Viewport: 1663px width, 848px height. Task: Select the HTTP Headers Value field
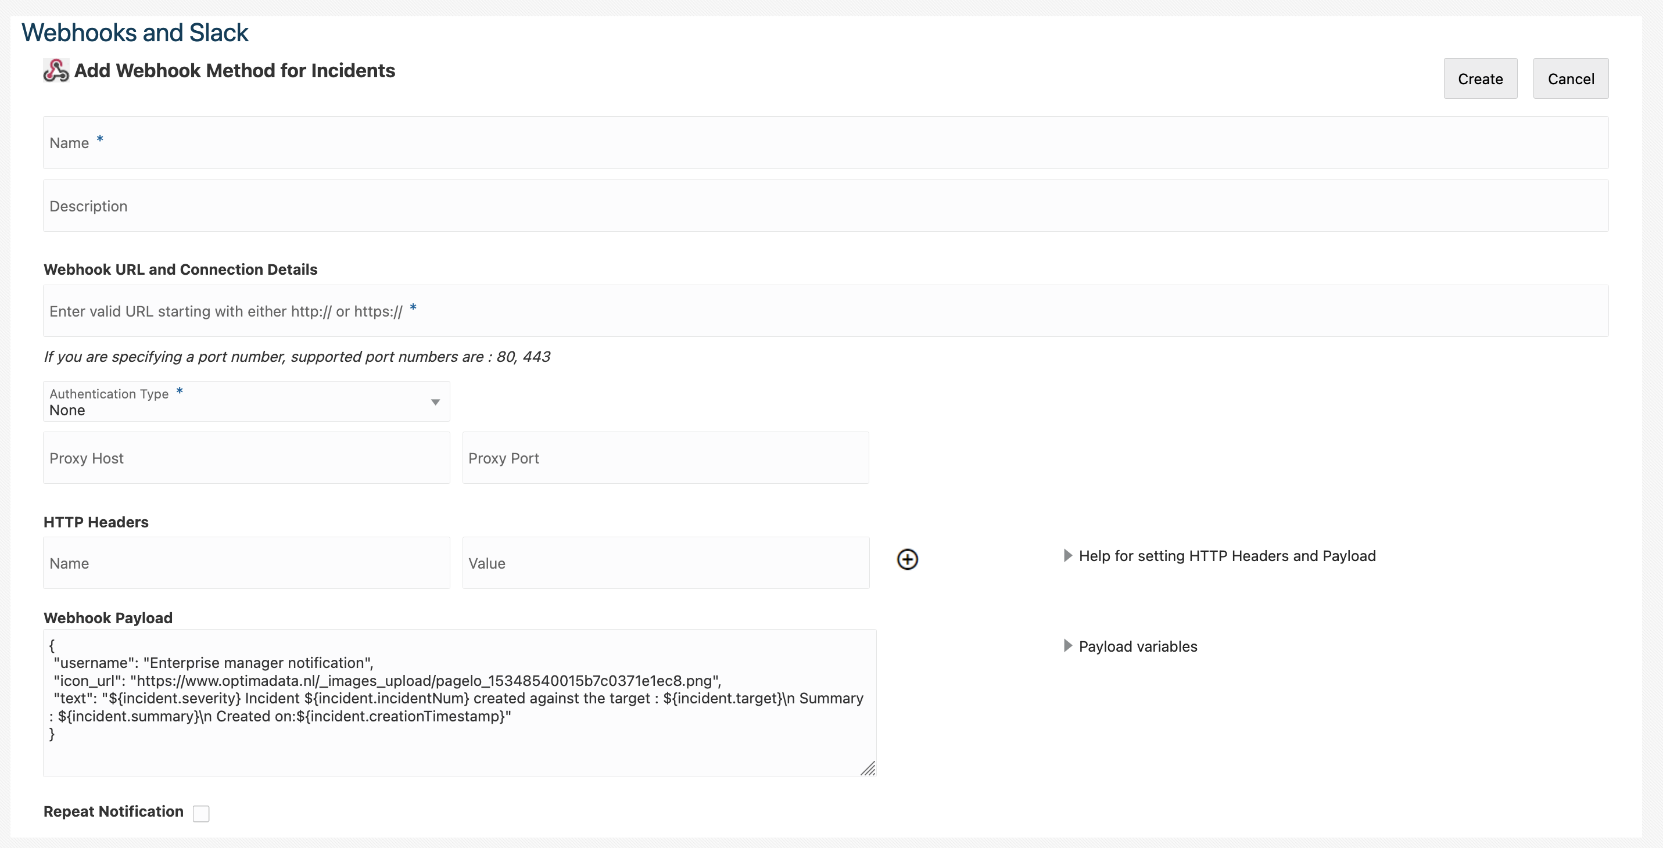click(665, 563)
